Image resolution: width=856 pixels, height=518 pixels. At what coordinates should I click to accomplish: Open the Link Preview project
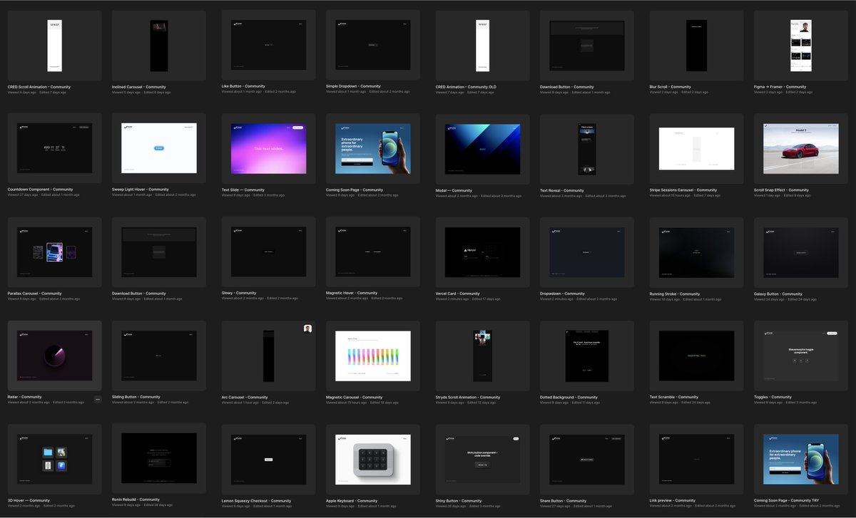[x=695, y=458]
